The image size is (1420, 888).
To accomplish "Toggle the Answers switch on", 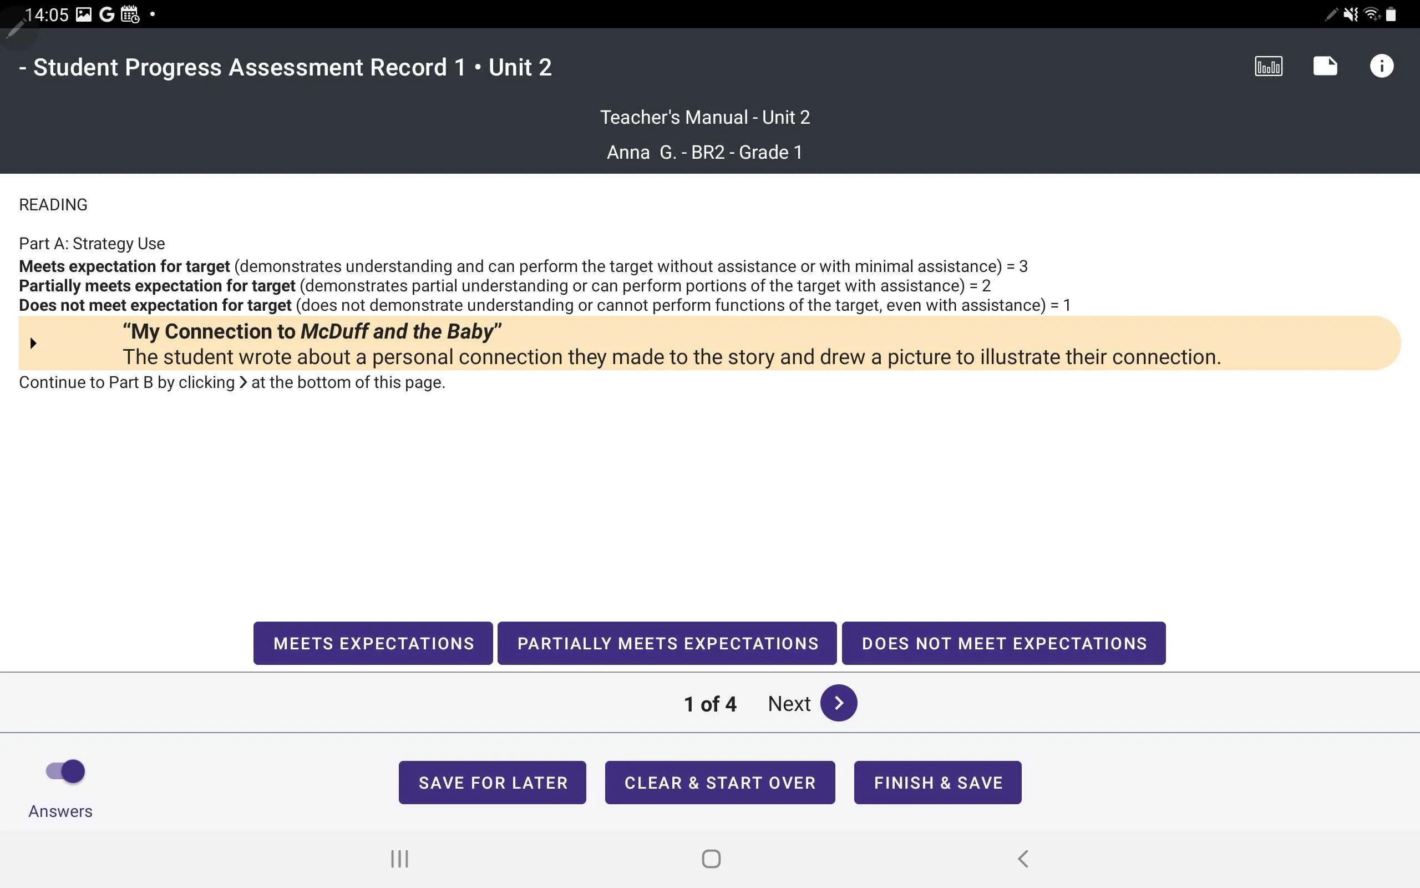I will [x=63, y=771].
